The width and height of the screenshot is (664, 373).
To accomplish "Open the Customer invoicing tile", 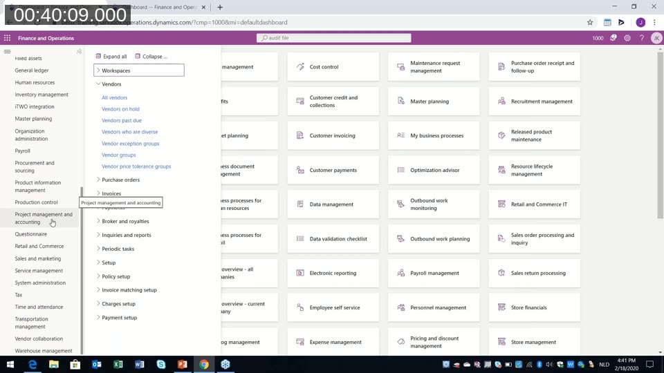I will pyautogui.click(x=333, y=136).
